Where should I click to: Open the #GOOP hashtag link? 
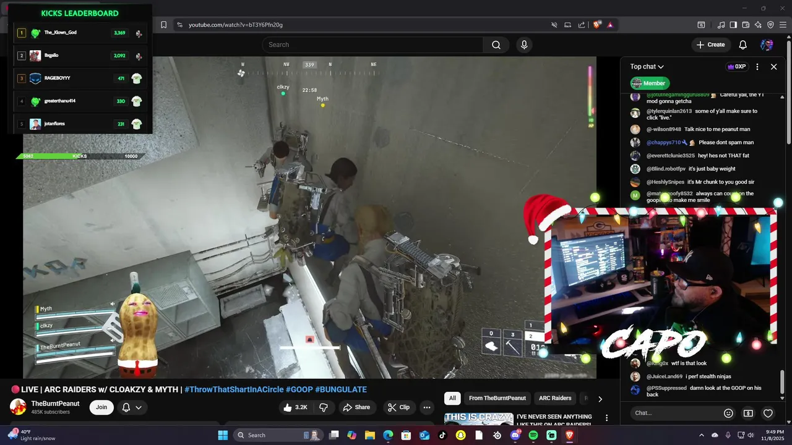click(x=299, y=389)
